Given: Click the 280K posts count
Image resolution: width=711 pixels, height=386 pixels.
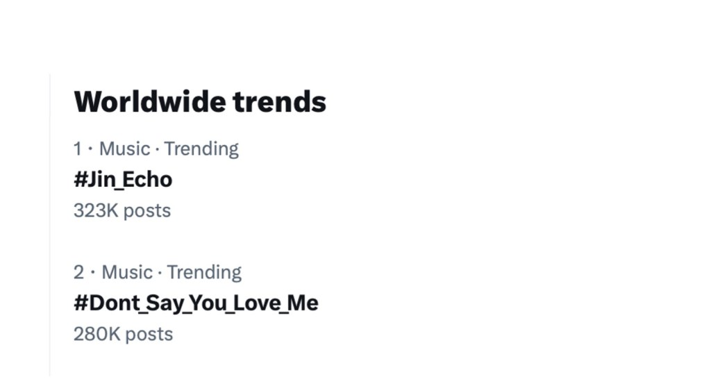Looking at the screenshot, I should pos(123,334).
